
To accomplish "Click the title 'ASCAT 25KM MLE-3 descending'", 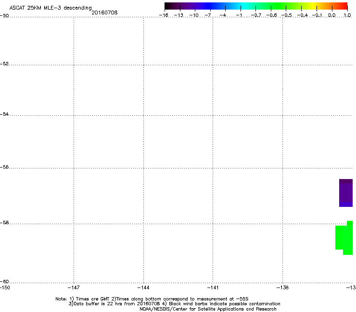I will [51, 8].
